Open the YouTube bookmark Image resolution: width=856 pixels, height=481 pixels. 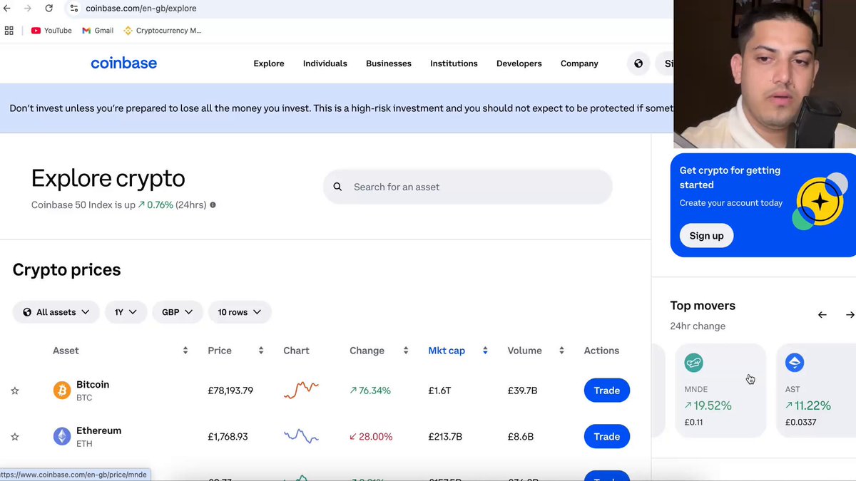click(x=51, y=31)
